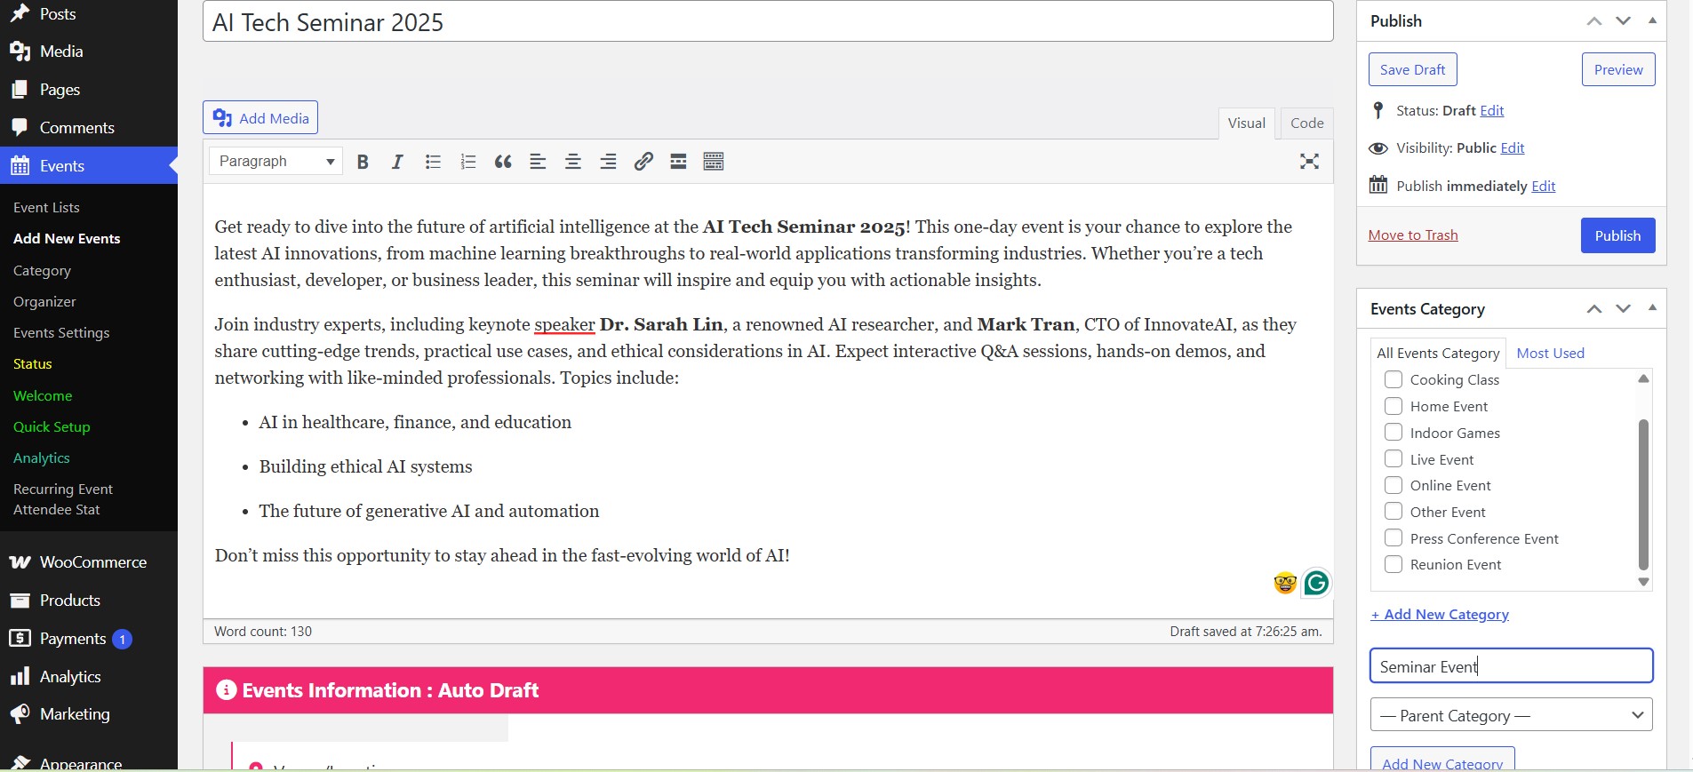This screenshot has height=772, width=1693.
Task: Focus the new category name field
Action: click(x=1511, y=666)
